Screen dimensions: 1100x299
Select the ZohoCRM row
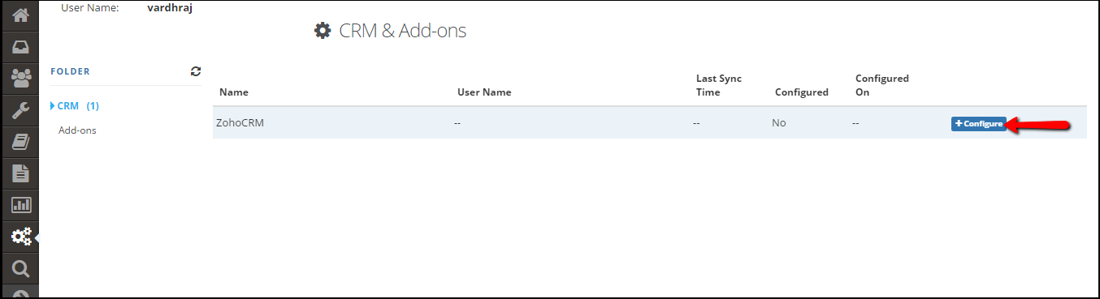[649, 123]
